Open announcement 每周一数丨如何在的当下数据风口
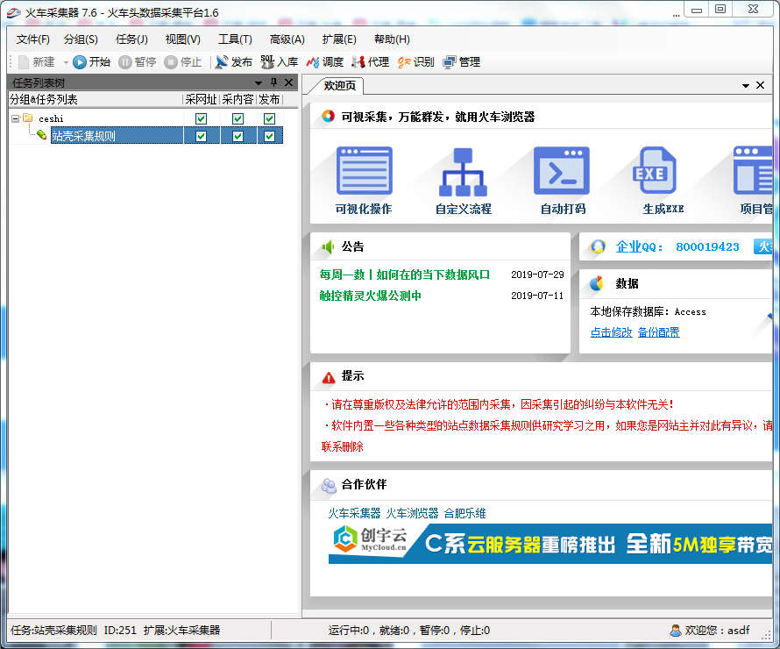Viewport: 780px width, 649px height. click(404, 275)
